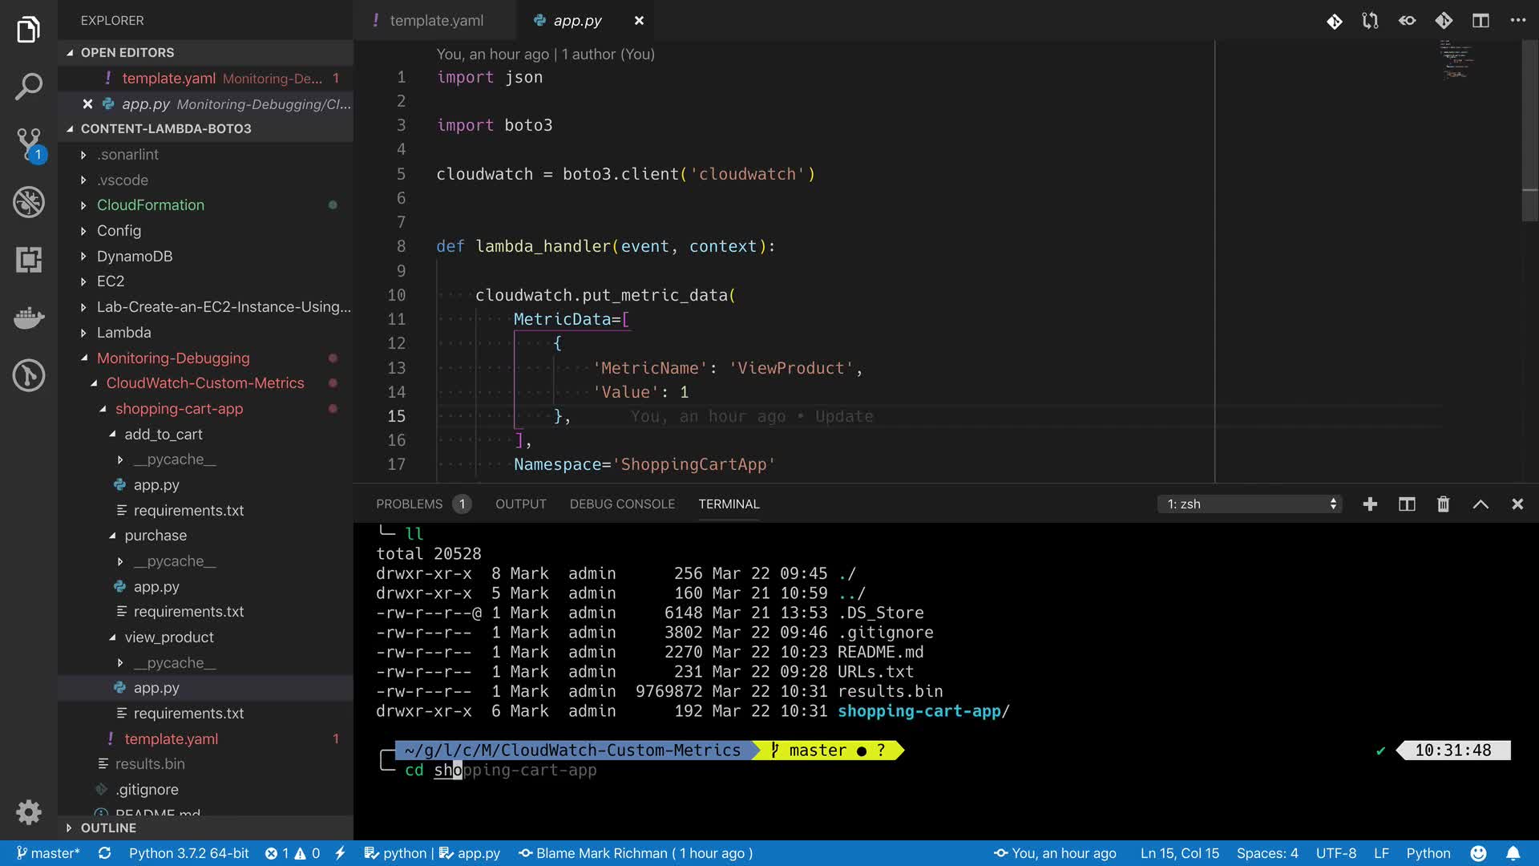Toggle maximize panel size chevron
This screenshot has height=866, width=1539.
pyautogui.click(x=1480, y=504)
